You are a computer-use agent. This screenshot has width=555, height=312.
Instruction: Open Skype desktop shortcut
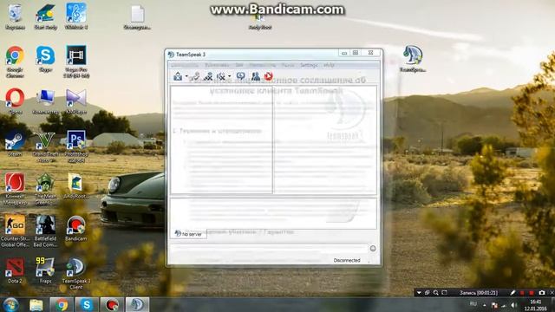tap(46, 59)
